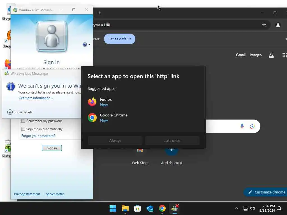This screenshot has height=215, width=287.
Task: Click the Messenger Sign in button
Action: (x=52, y=148)
